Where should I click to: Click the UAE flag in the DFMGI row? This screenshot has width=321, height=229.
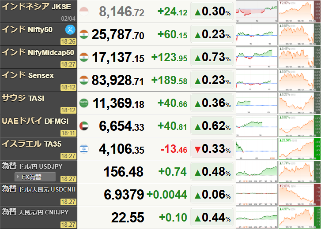click(84, 126)
